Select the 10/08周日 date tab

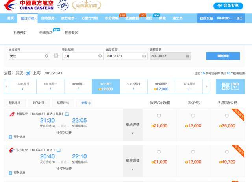click(x=23, y=86)
